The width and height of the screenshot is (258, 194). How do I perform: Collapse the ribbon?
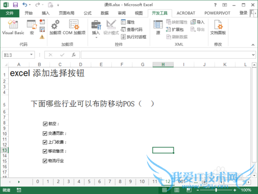click(x=253, y=45)
